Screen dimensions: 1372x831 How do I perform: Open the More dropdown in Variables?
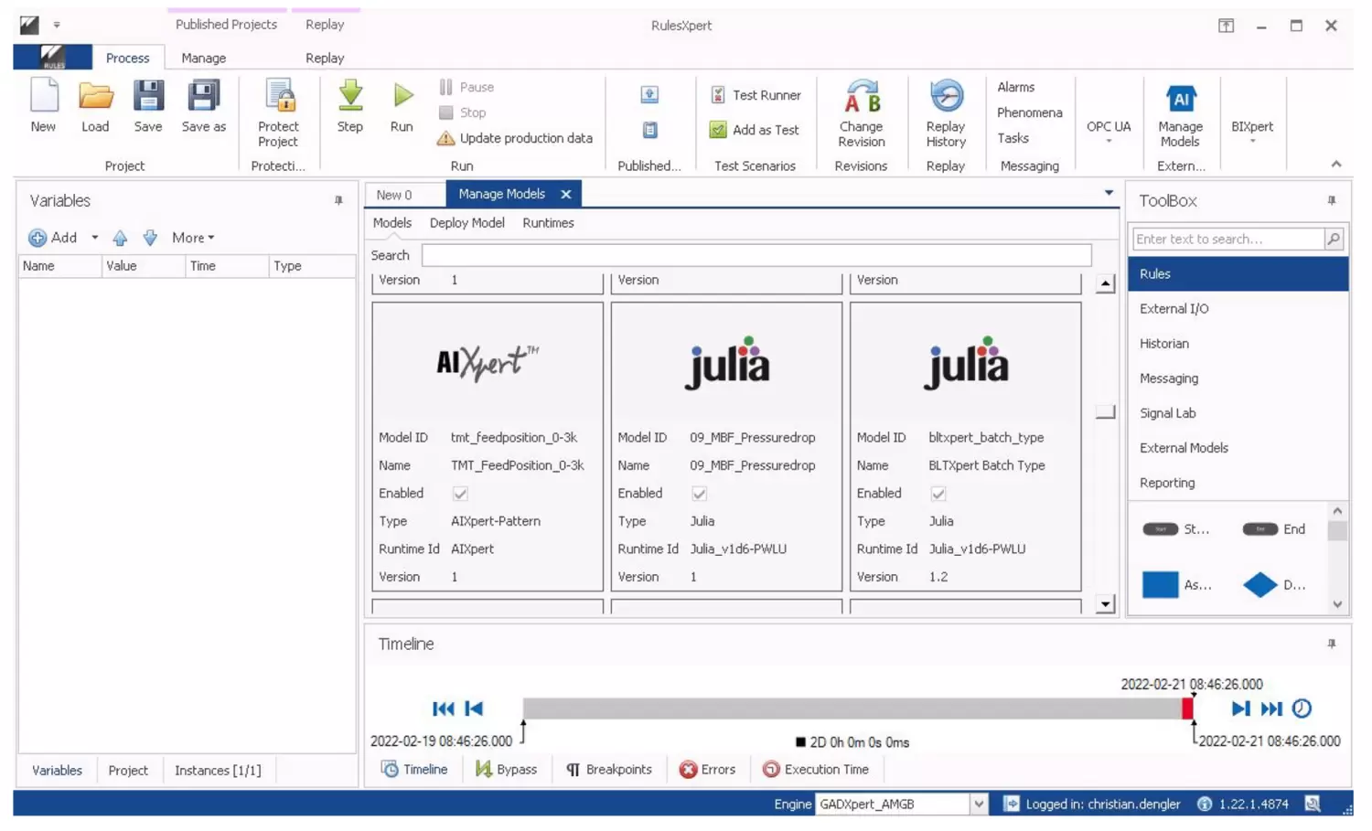point(193,238)
